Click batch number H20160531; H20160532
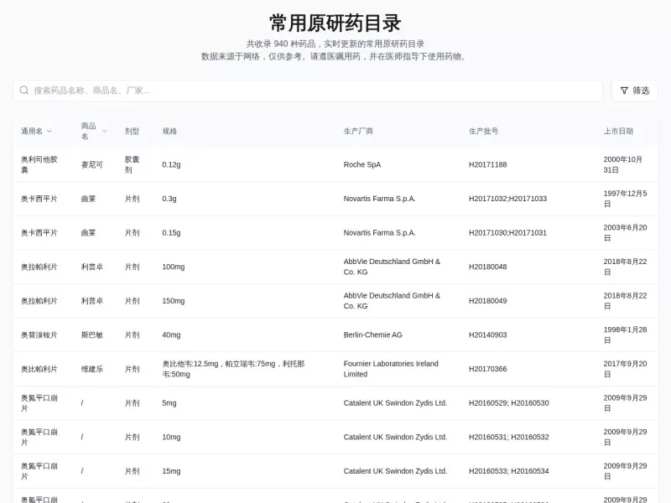This screenshot has width=671, height=503. 509,437
